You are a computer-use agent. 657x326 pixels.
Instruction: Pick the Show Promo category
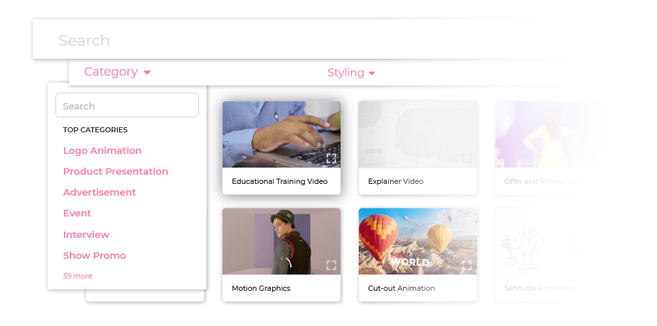95,256
